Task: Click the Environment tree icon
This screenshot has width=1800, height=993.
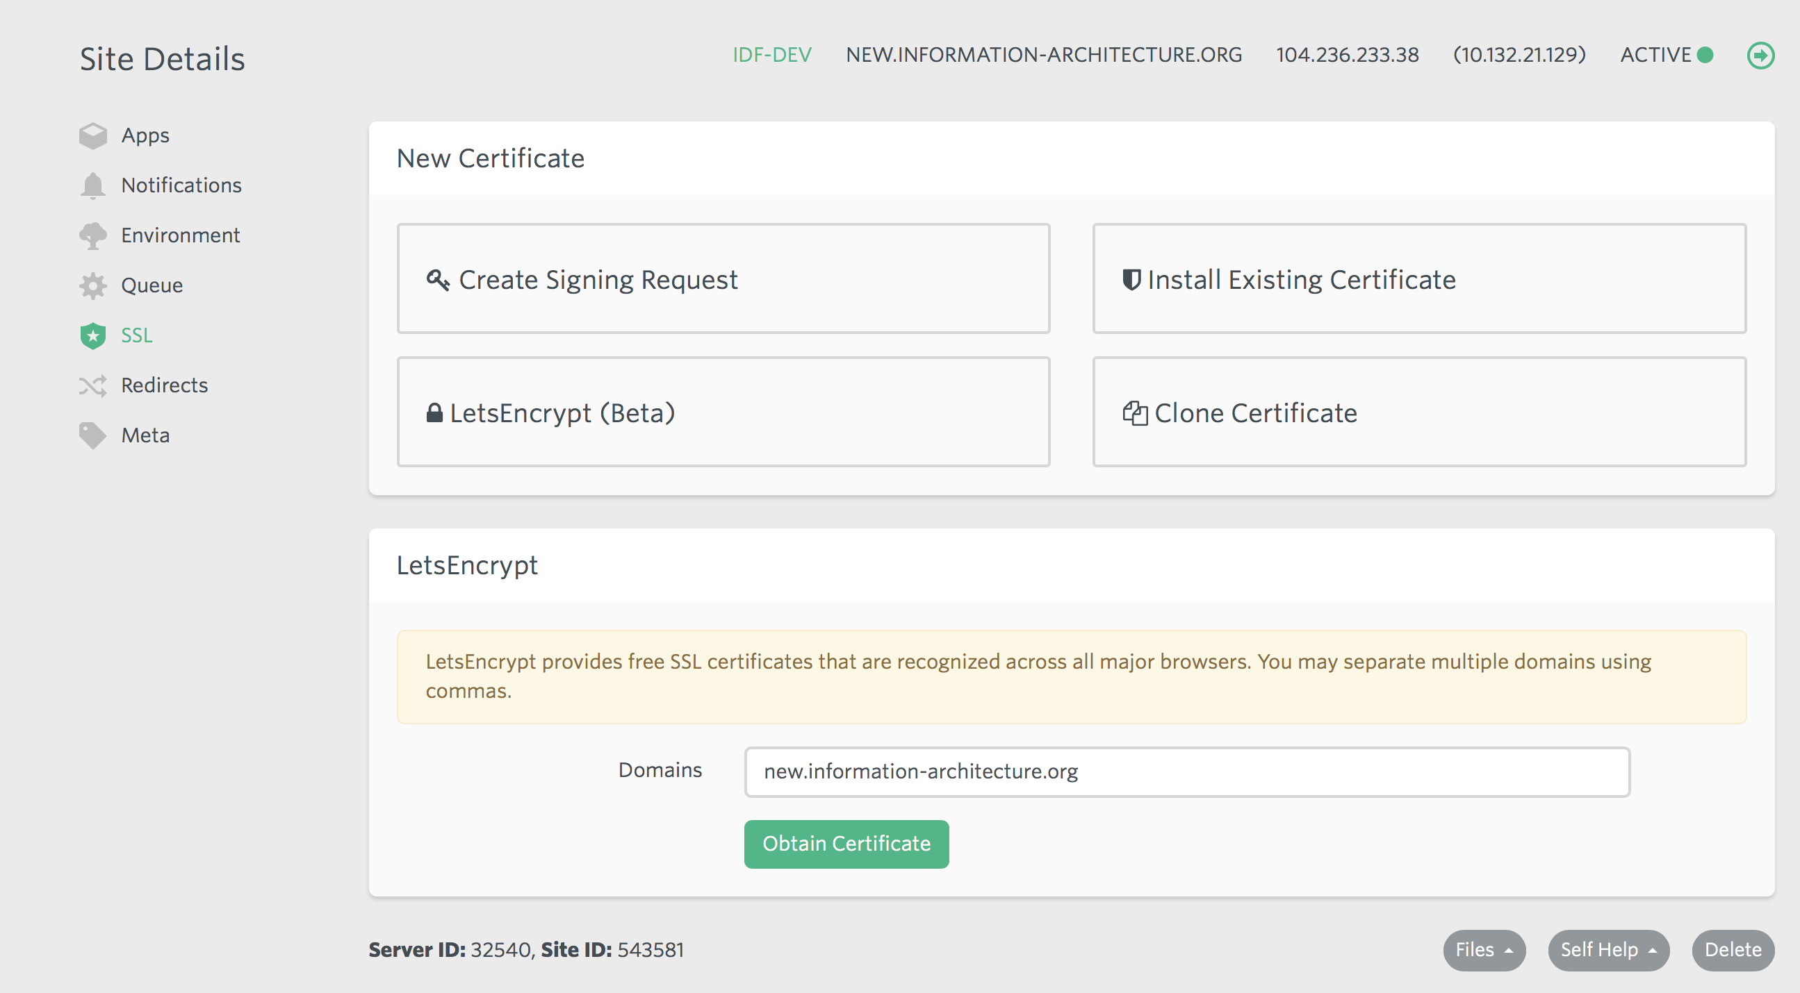Action: (x=92, y=236)
